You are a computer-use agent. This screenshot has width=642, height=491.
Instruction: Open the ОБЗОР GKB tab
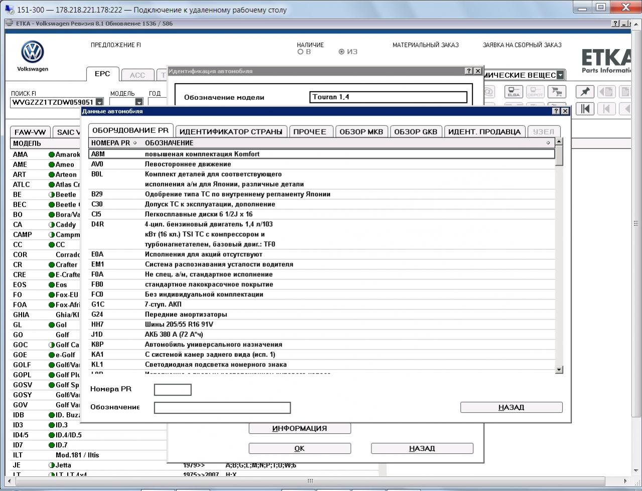[x=416, y=131]
